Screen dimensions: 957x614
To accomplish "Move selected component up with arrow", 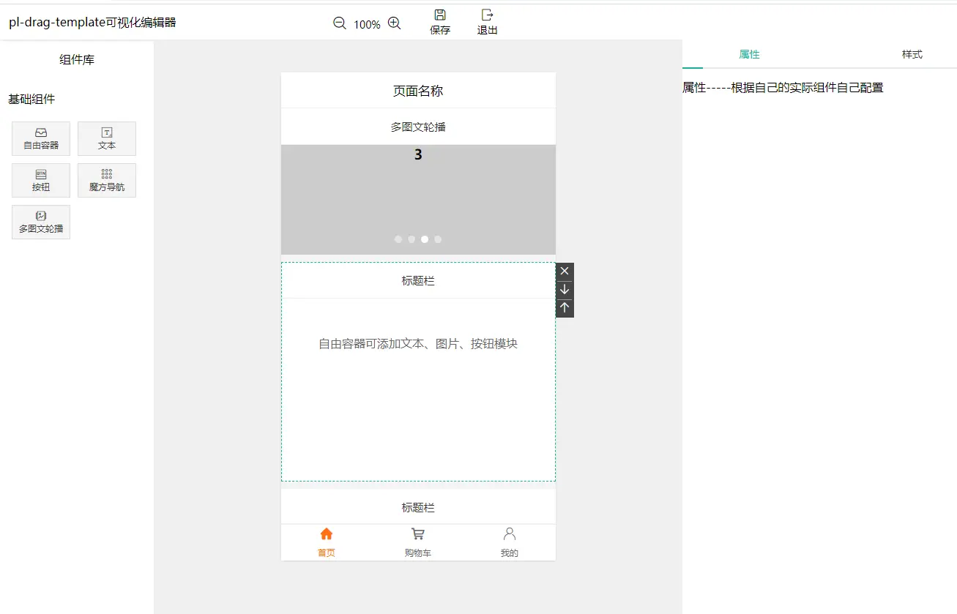I will (x=565, y=308).
